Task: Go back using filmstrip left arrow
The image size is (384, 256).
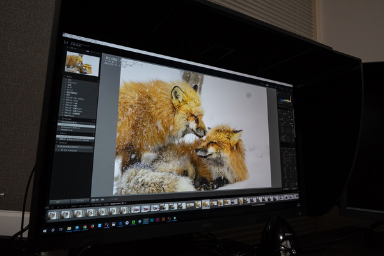Action: pyautogui.click(x=63, y=207)
